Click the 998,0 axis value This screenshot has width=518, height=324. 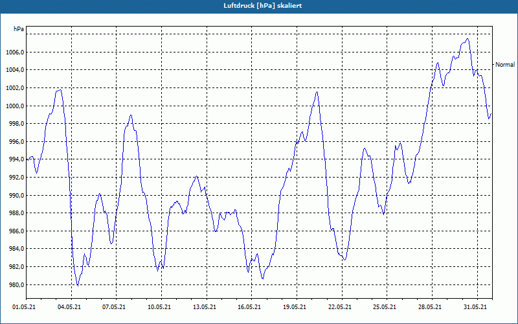pos(17,124)
